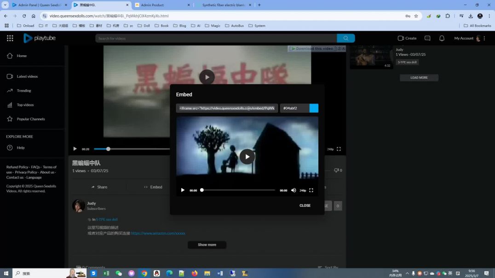Play main video with center play button

pyautogui.click(x=207, y=77)
